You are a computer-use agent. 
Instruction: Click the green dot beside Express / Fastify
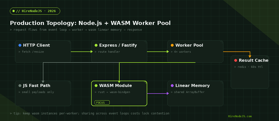(x=96, y=45)
